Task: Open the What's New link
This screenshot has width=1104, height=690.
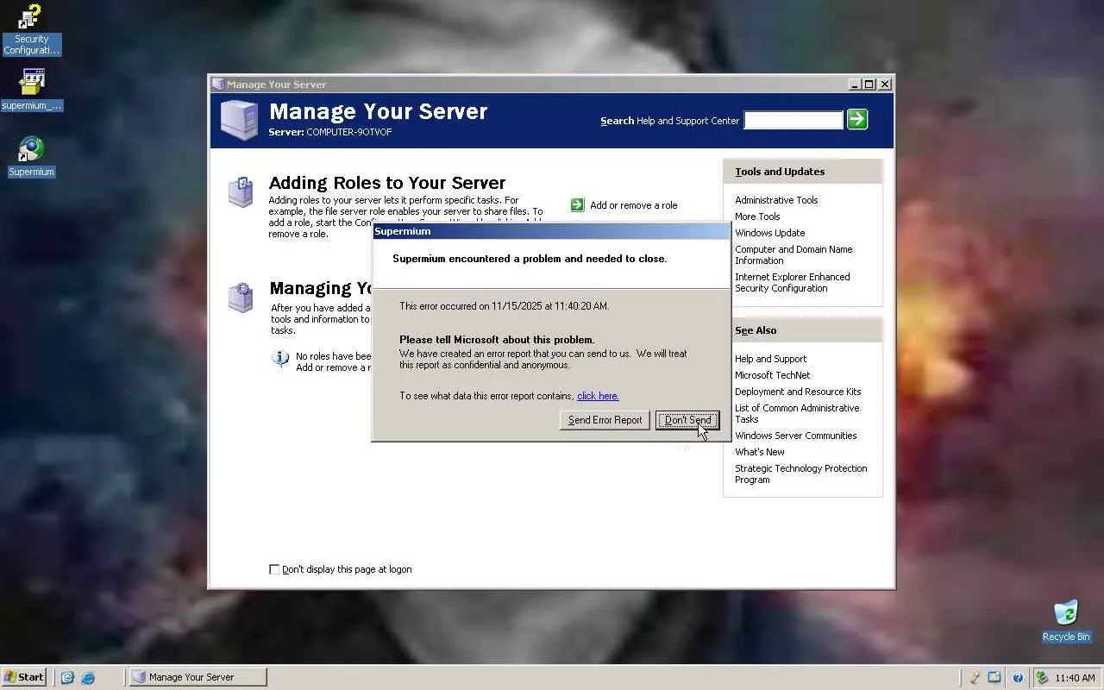Action: [760, 452]
